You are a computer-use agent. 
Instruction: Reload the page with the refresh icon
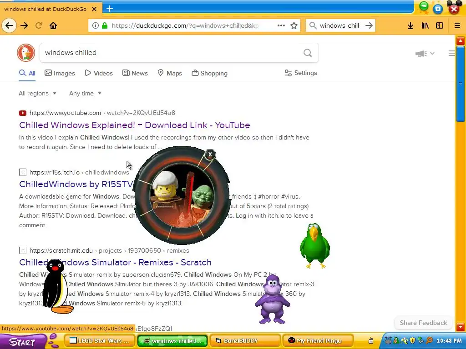click(39, 25)
